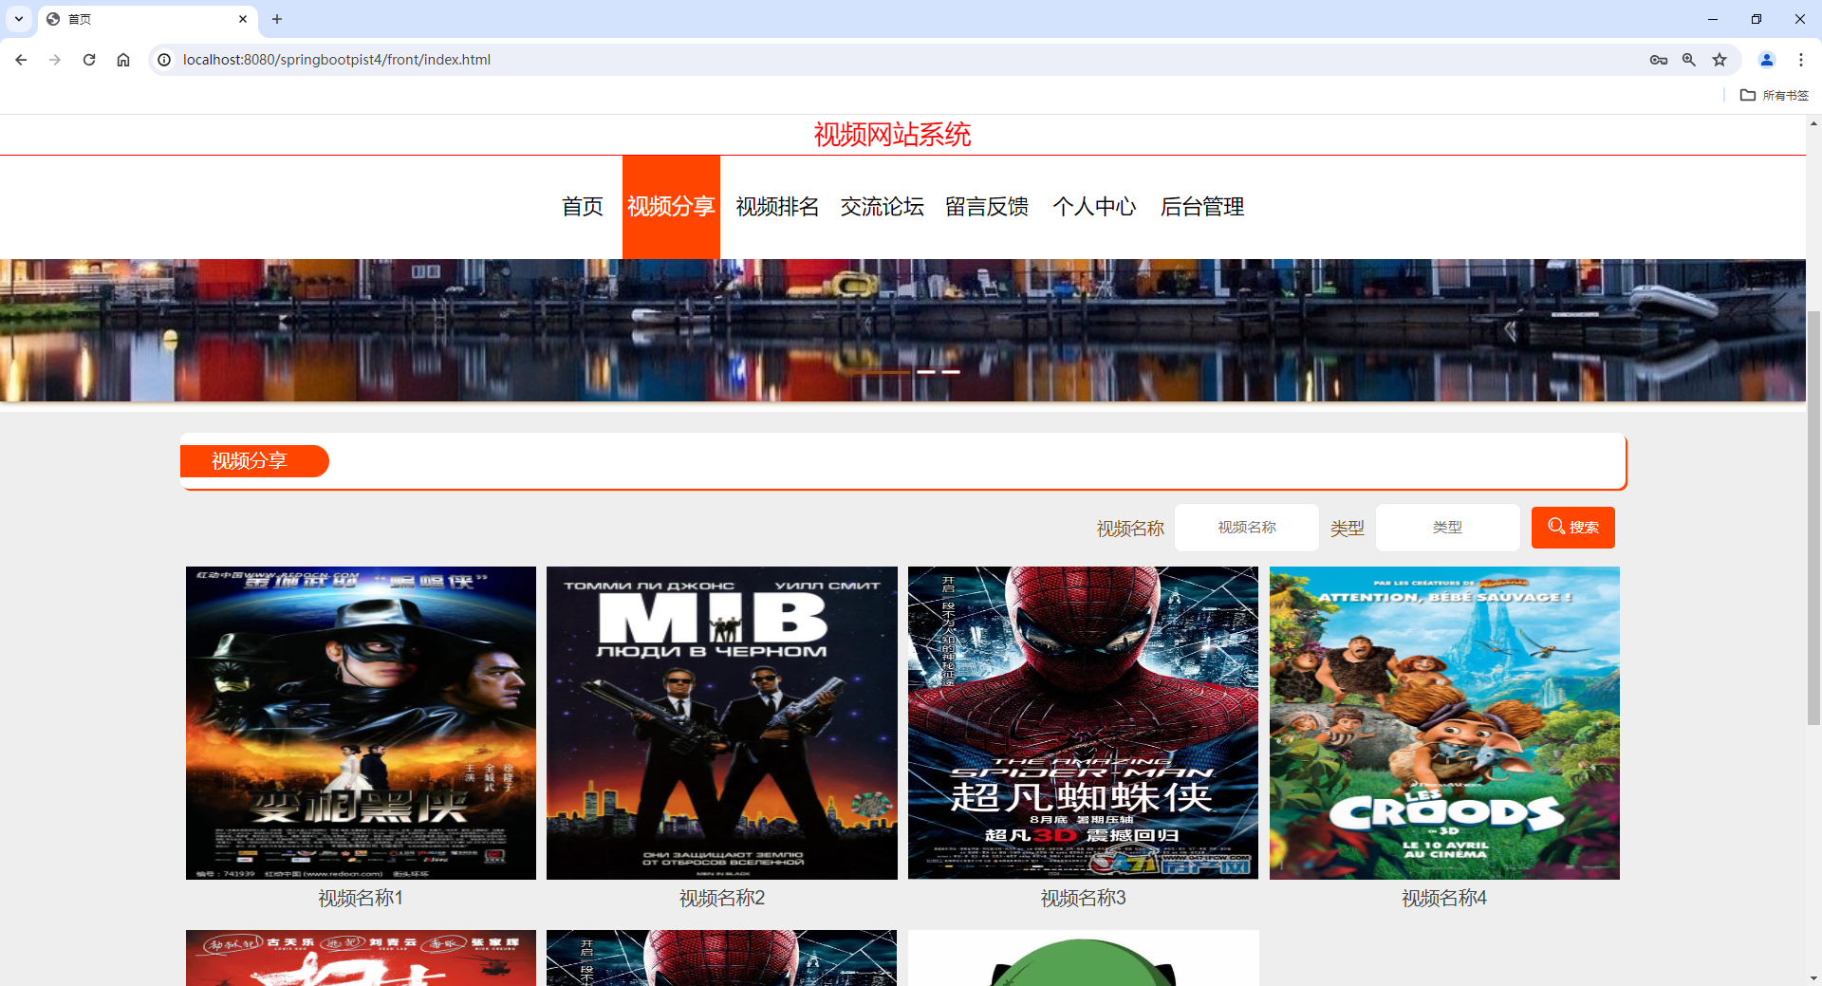Close the 首页 browser tab
The image size is (1822, 986).
tap(243, 19)
